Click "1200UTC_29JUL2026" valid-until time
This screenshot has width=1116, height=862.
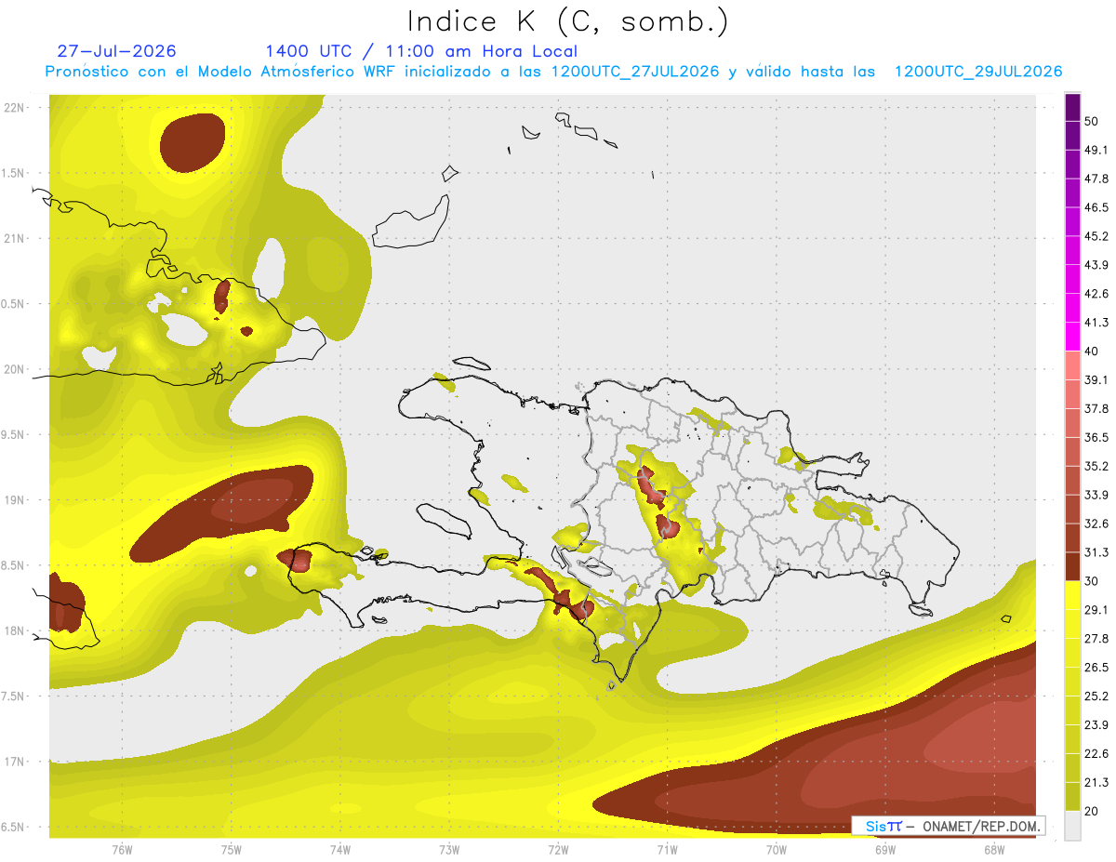(978, 72)
